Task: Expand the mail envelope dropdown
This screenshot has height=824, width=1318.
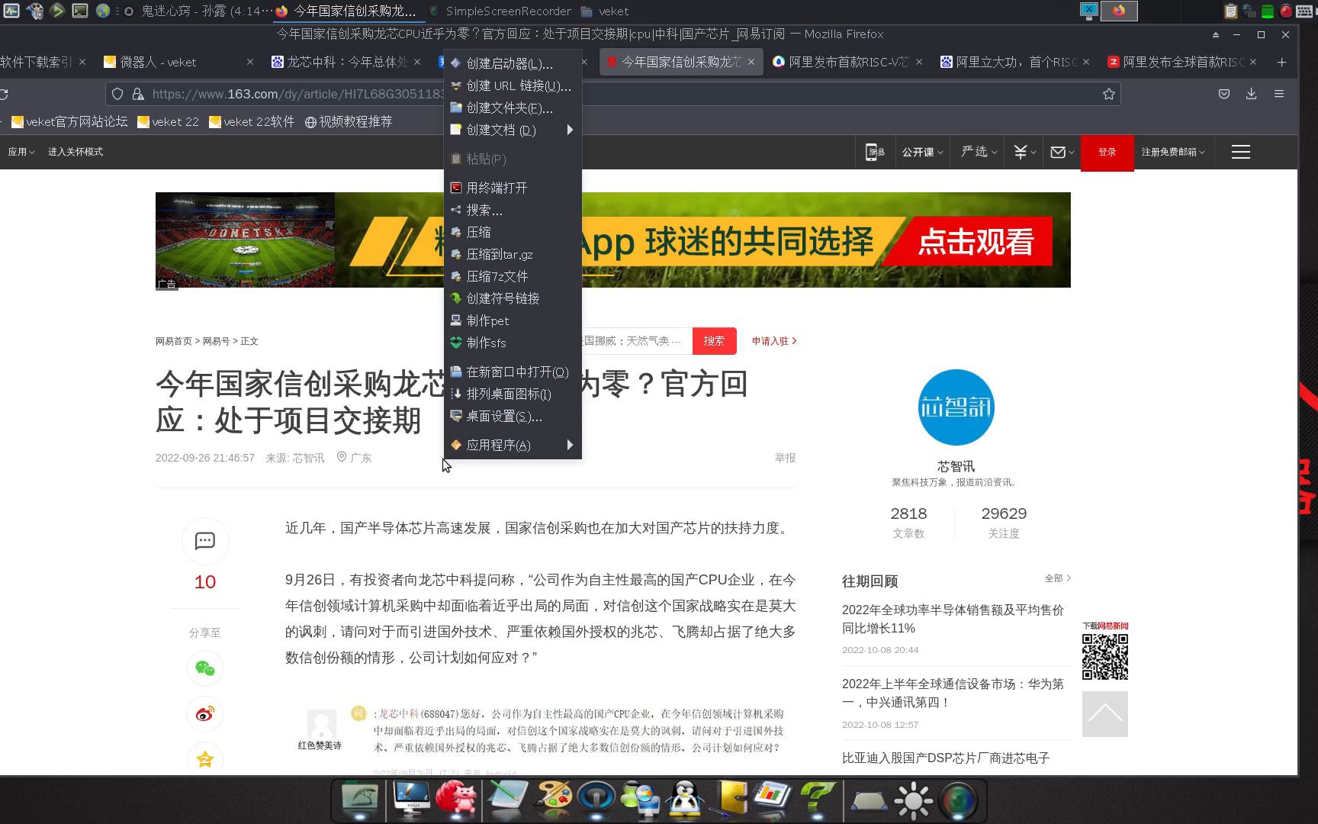Action: pos(1062,152)
